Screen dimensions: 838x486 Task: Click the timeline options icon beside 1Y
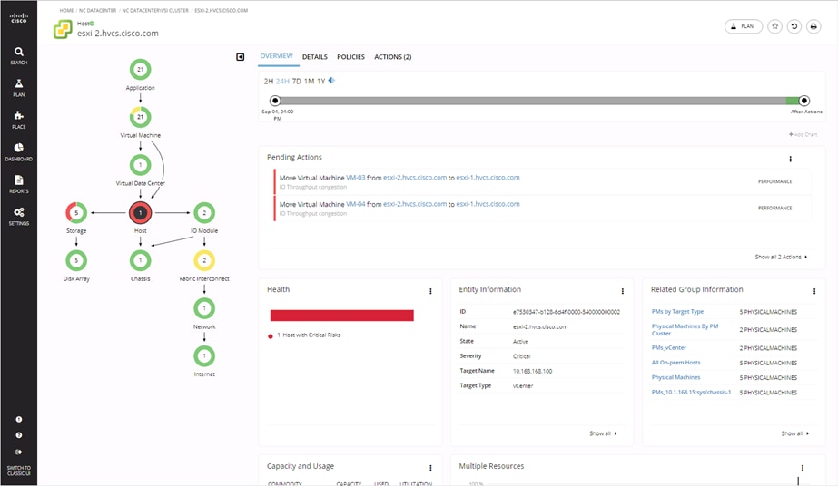click(331, 81)
